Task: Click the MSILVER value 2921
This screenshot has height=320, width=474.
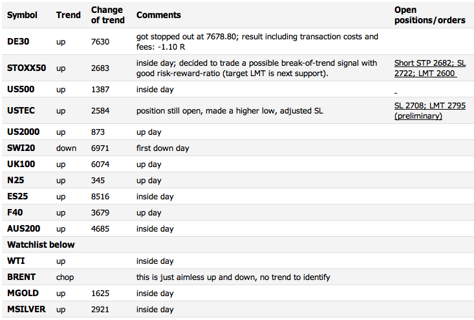Action: pos(100,310)
